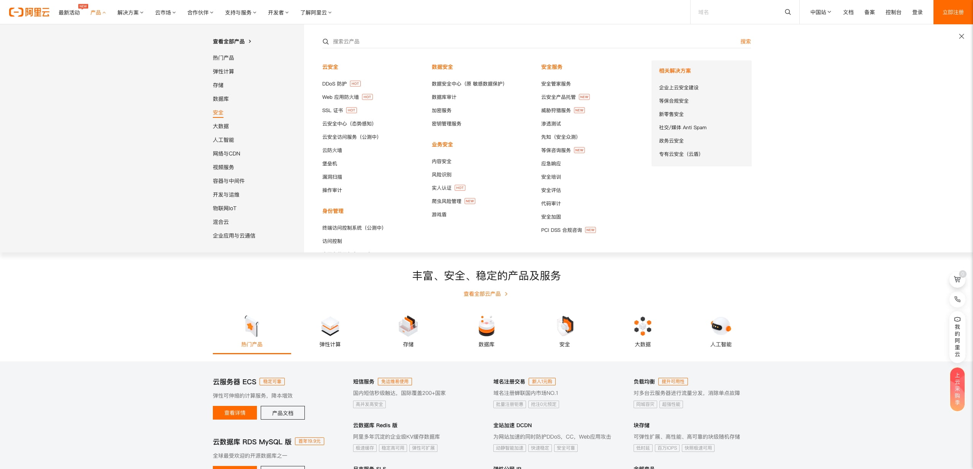Open 数据安全中心 link

(x=468, y=84)
